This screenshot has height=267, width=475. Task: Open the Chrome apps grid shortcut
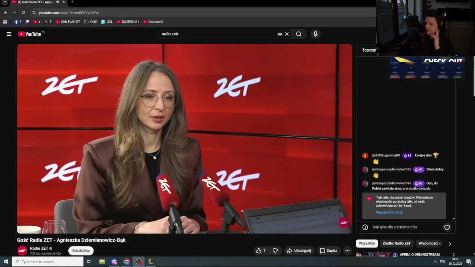pos(5,22)
